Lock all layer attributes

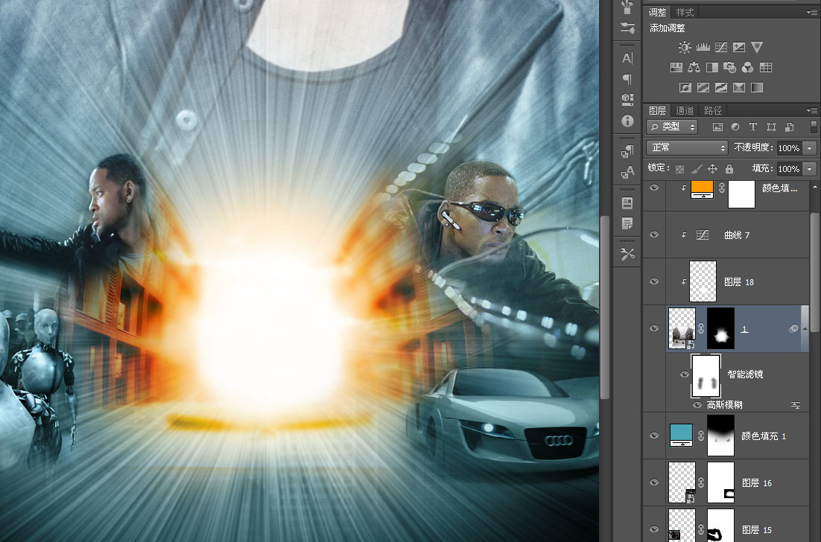pyautogui.click(x=729, y=169)
